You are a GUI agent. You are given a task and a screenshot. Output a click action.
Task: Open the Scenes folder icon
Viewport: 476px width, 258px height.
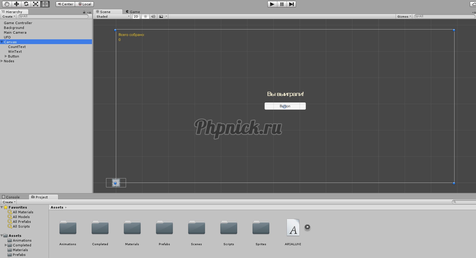197,228
